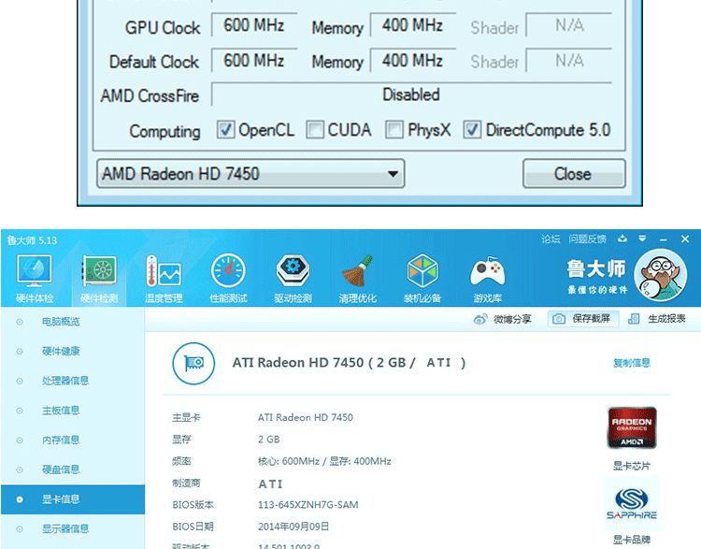Click the 生成报表 generate report icon
701x549 pixels.
634,319
